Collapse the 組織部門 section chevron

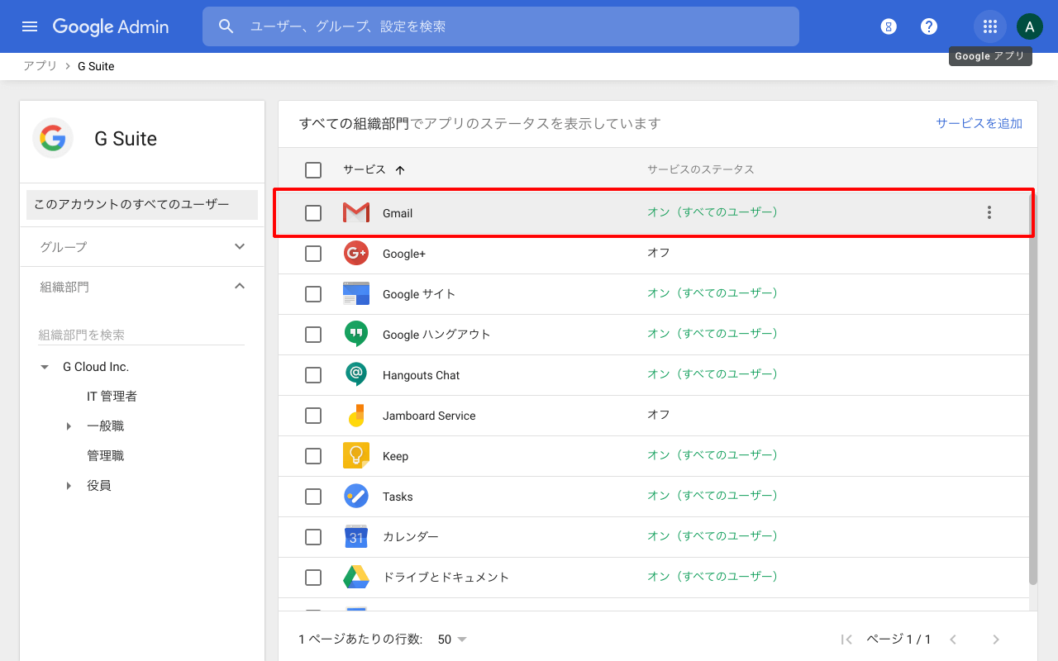click(240, 286)
